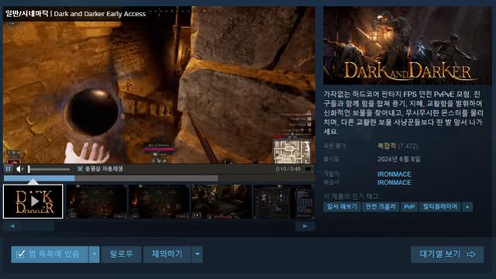
Task: Click the video time 0:10 / 0:45
Action: (288, 169)
